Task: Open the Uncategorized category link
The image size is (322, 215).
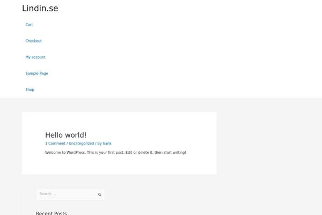Action: (82, 144)
